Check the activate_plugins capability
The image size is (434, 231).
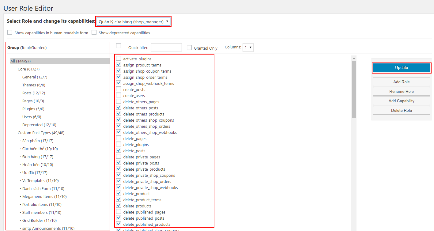coord(119,59)
